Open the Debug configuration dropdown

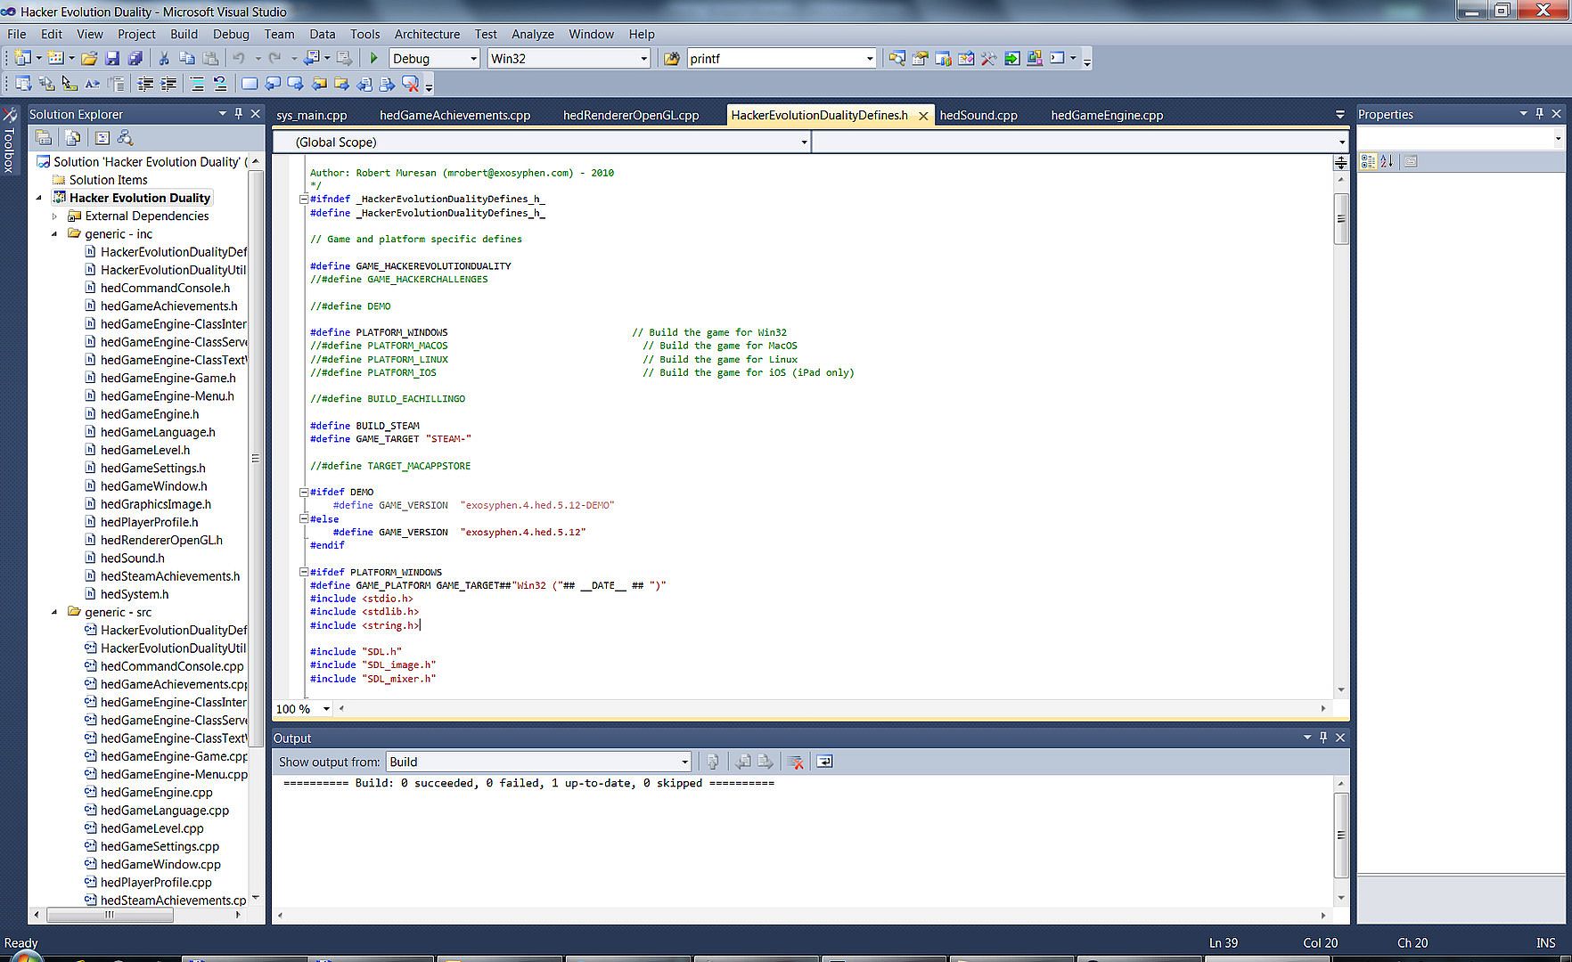473,59
